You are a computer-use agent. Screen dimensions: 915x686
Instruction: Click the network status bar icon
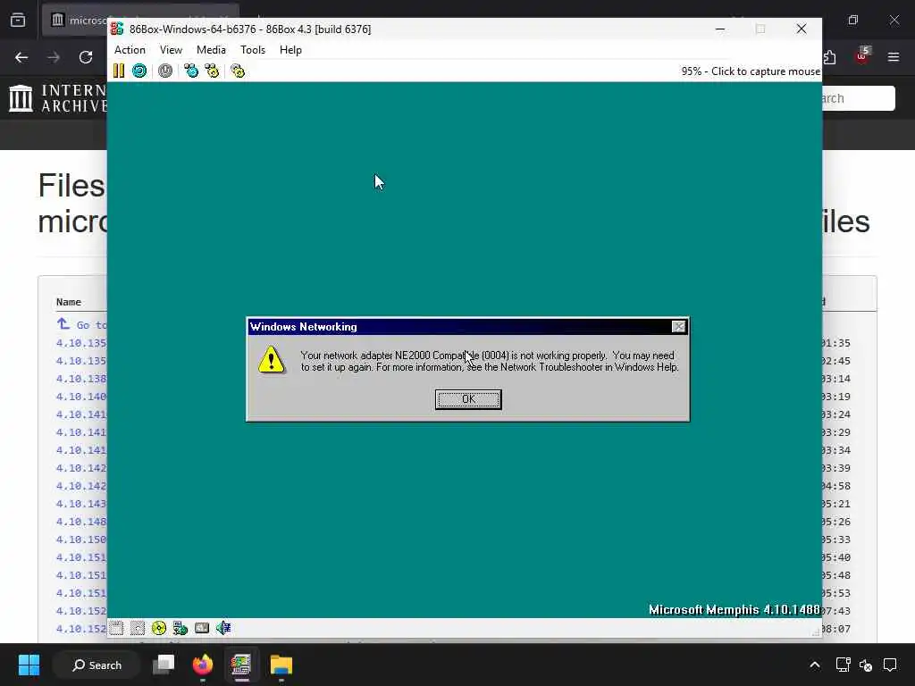click(180, 628)
